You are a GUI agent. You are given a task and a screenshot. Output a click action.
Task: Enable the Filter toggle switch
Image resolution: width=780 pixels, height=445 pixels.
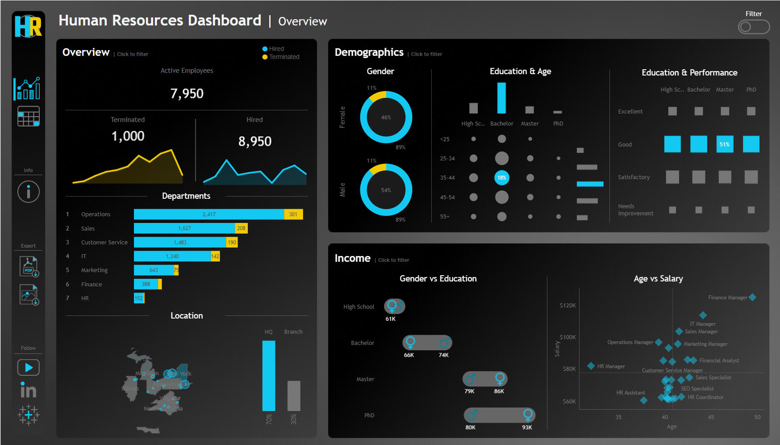tap(754, 27)
